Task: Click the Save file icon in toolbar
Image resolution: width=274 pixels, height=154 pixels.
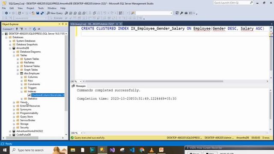Action: pyautogui.click(x=38, y=13)
